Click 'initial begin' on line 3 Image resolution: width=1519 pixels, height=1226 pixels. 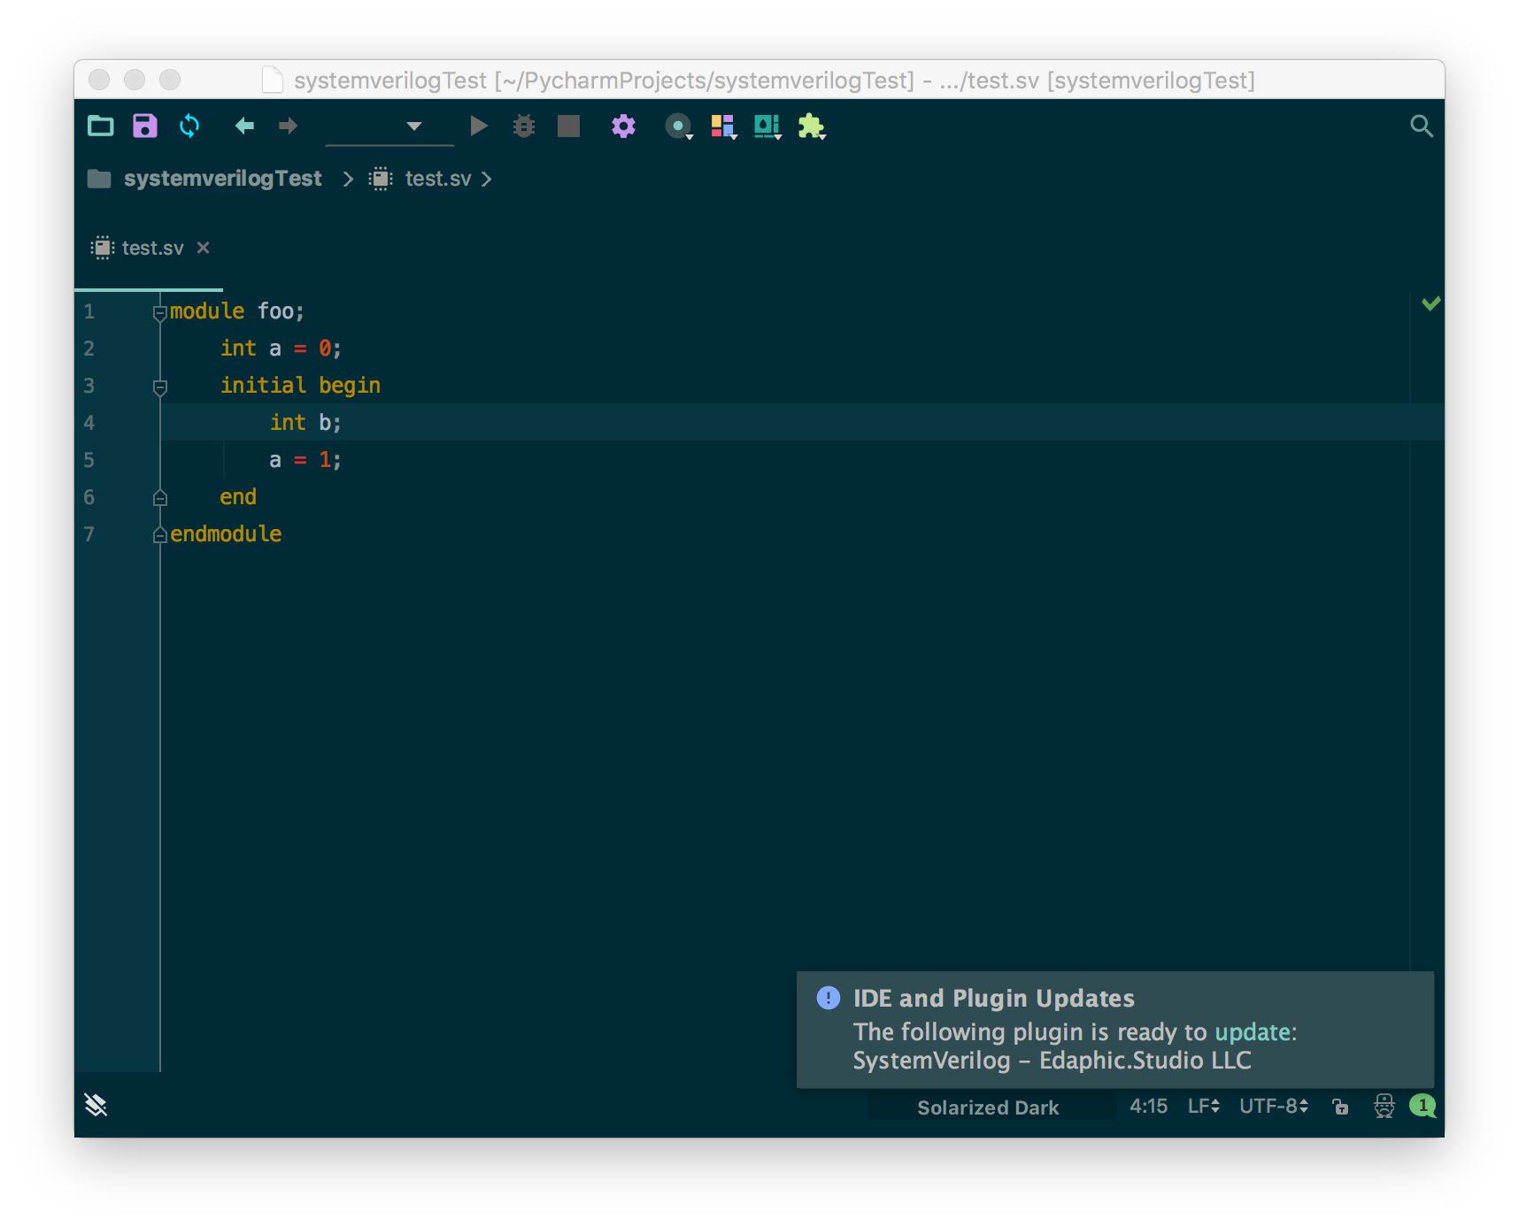[300, 386]
